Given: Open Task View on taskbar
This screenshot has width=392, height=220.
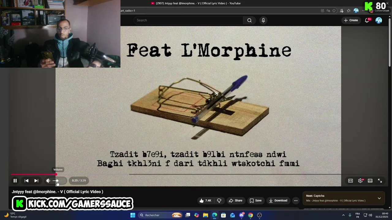Looking at the screenshot, I should 188,215.
